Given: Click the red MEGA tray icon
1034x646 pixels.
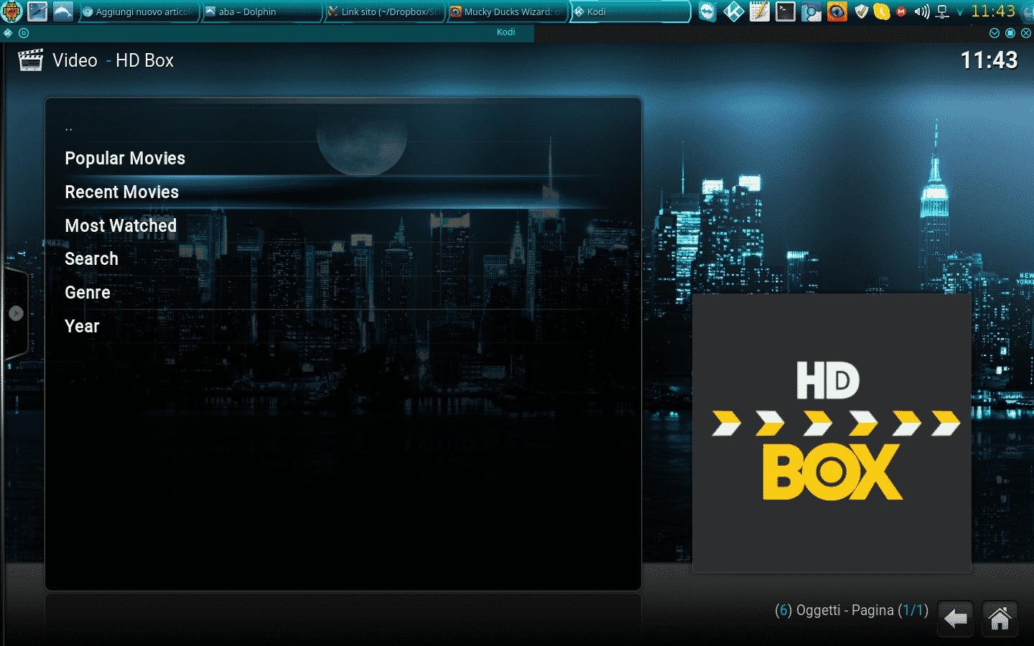Looking at the screenshot, I should coord(901,11).
